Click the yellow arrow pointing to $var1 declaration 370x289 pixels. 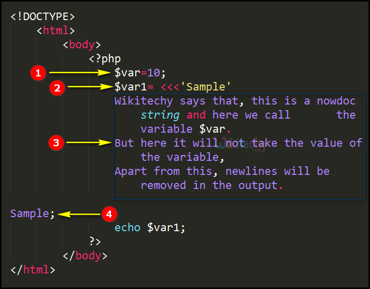[89, 87]
